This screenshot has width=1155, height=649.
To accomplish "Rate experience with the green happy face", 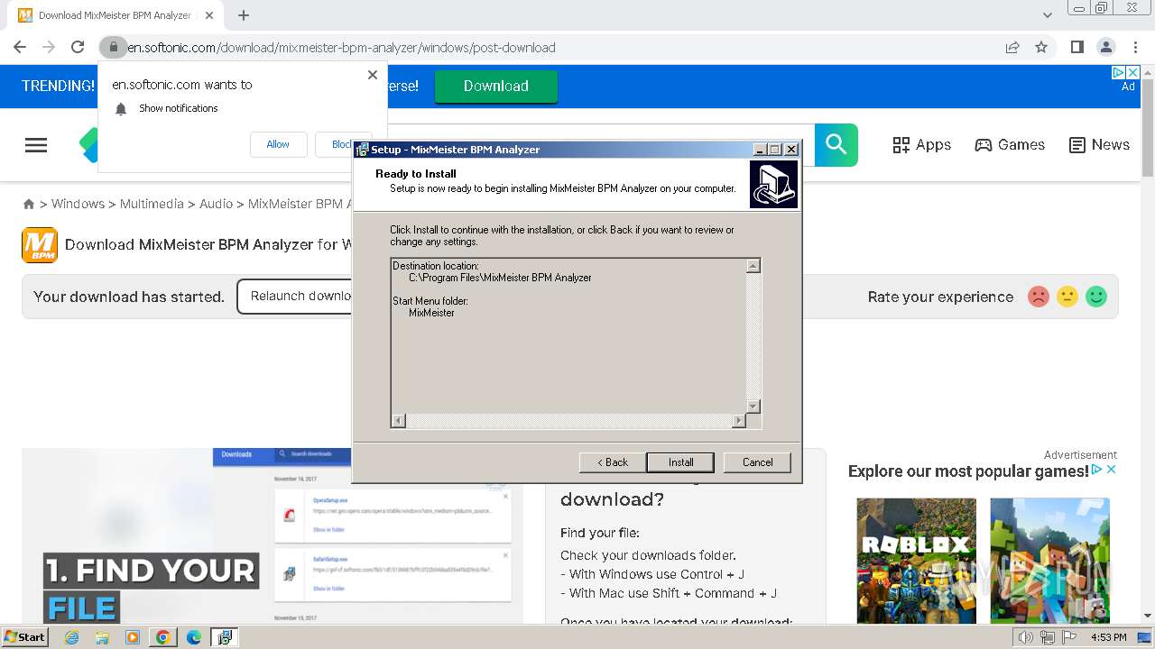I will [1096, 297].
